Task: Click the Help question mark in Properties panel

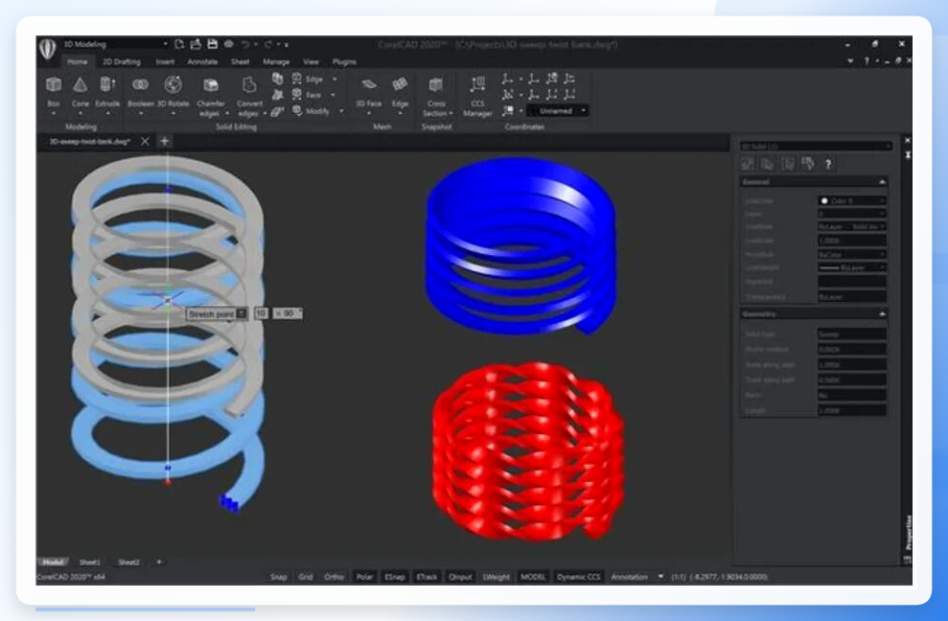Action: [x=828, y=163]
